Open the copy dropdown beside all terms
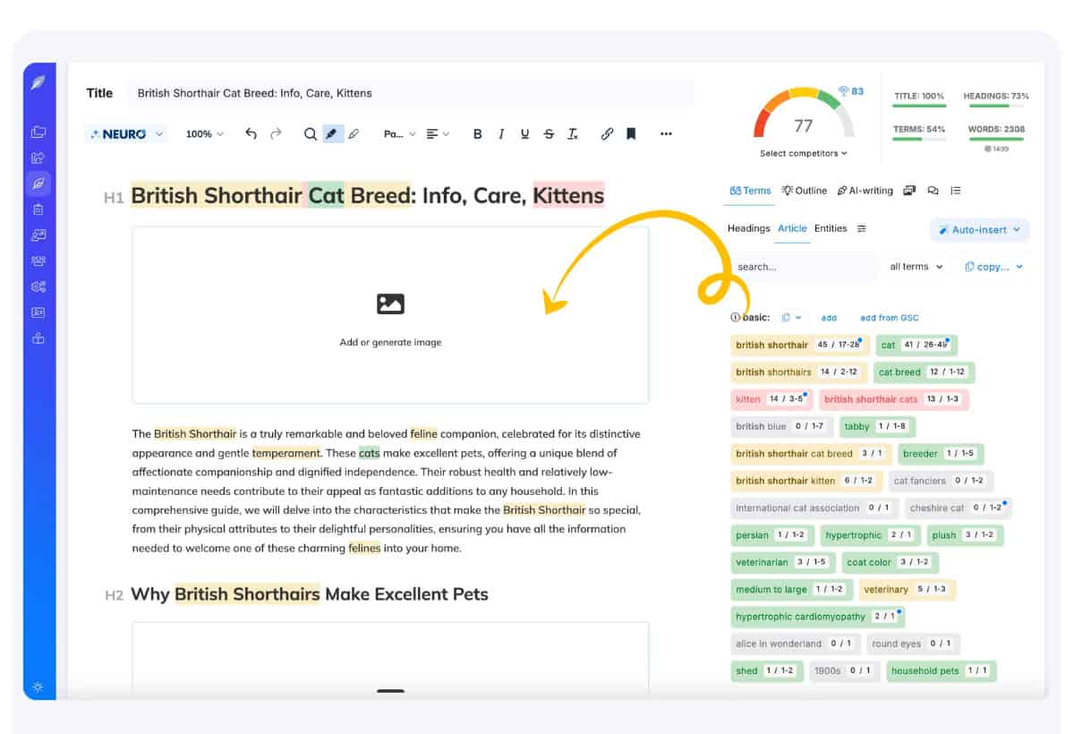 [993, 267]
